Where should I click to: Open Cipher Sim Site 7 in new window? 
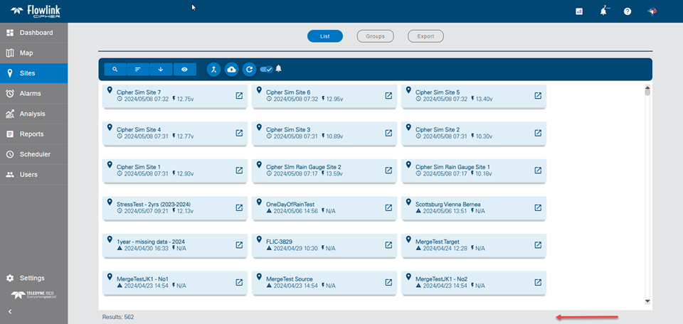(x=239, y=95)
